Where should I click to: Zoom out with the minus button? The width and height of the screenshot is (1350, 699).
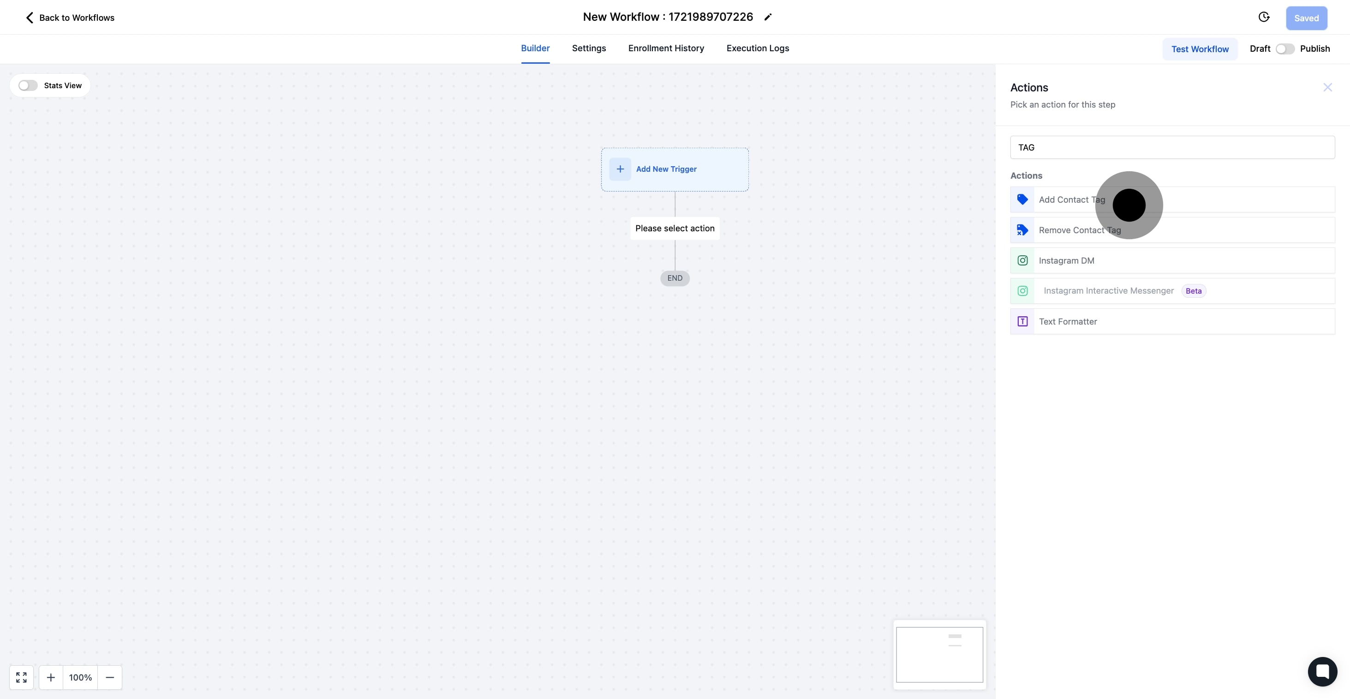tap(109, 677)
